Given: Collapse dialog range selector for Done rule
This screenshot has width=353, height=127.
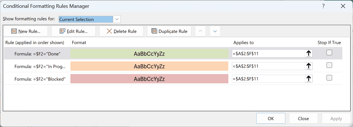Looking at the screenshot, I should pos(309,53).
